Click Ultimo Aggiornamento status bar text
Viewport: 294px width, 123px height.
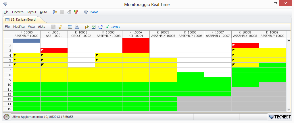[43, 117]
